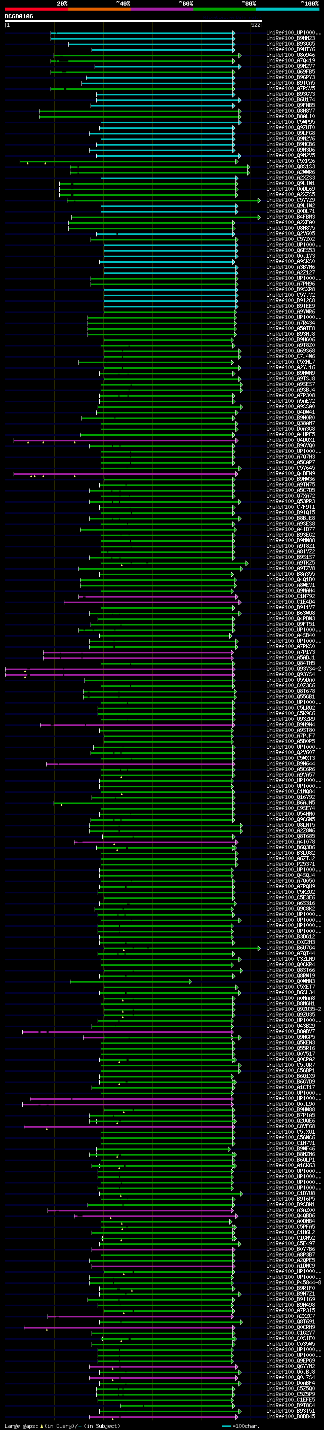Viewport: 324px width, 1430px height.
Task: Click the orange ~40% identity legend segment
Action: point(99,9)
